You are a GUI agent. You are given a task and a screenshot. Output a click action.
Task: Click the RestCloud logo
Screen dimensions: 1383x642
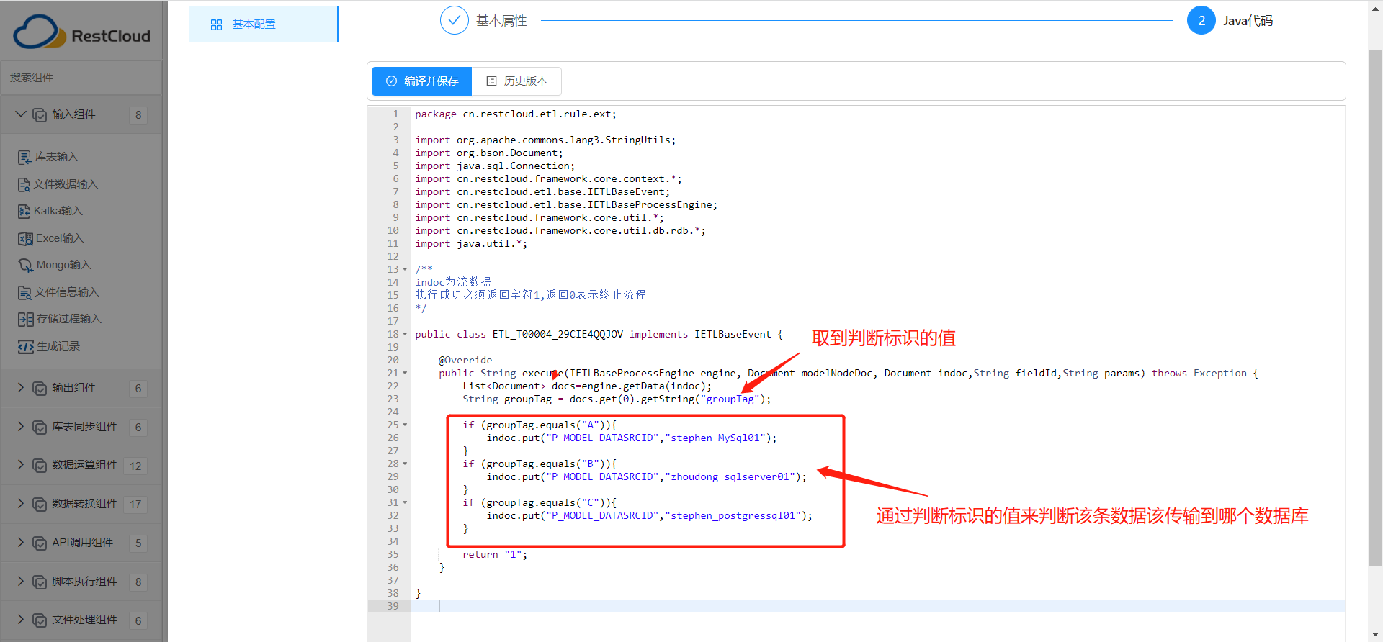[x=81, y=32]
